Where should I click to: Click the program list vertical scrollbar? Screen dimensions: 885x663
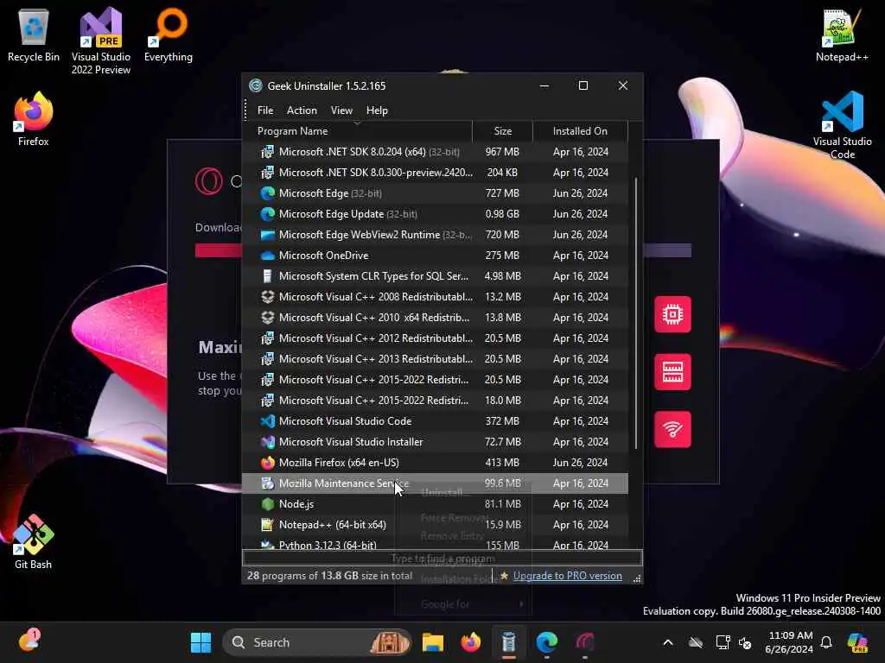635,313
